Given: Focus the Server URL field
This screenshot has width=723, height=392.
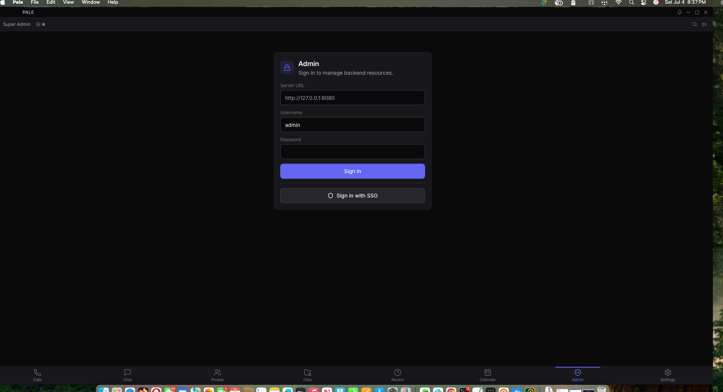Looking at the screenshot, I should [x=353, y=98].
